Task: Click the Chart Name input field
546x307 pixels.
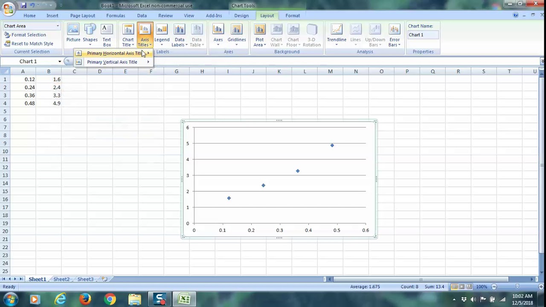Action: [423, 35]
